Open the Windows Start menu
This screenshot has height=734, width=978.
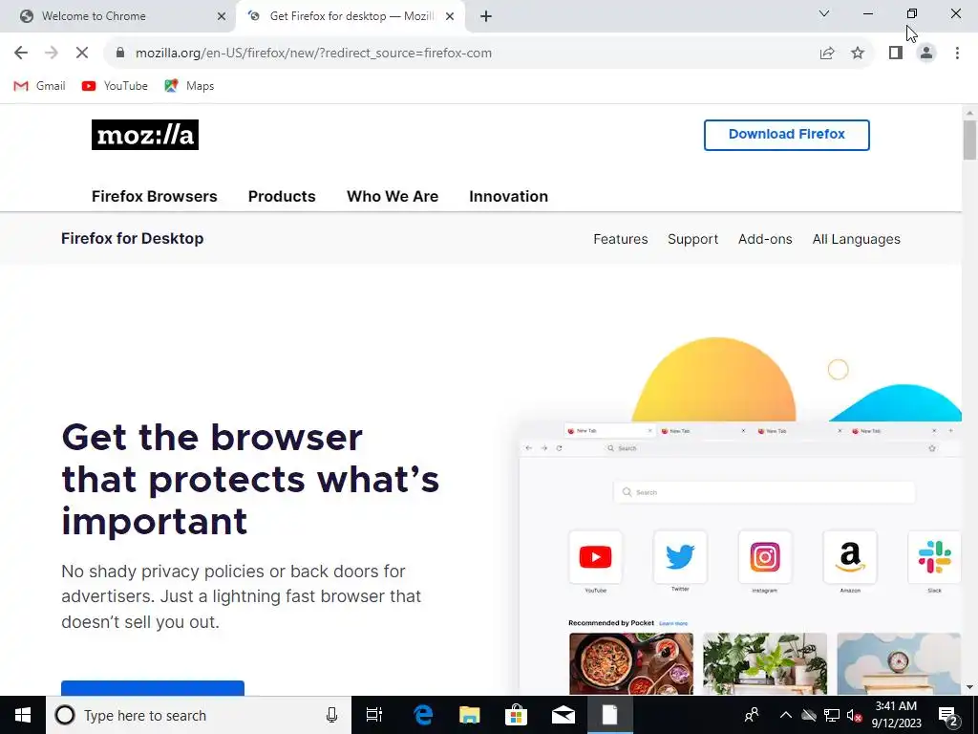coord(23,715)
